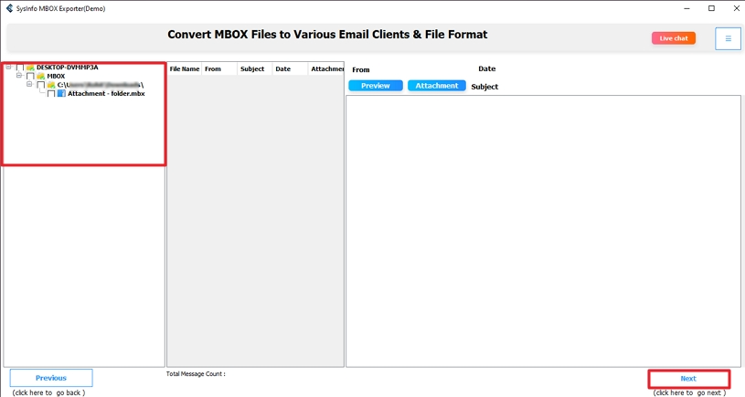Tick the MBOX node checkbox
Viewport: 745px width, 397px height.
(x=30, y=76)
